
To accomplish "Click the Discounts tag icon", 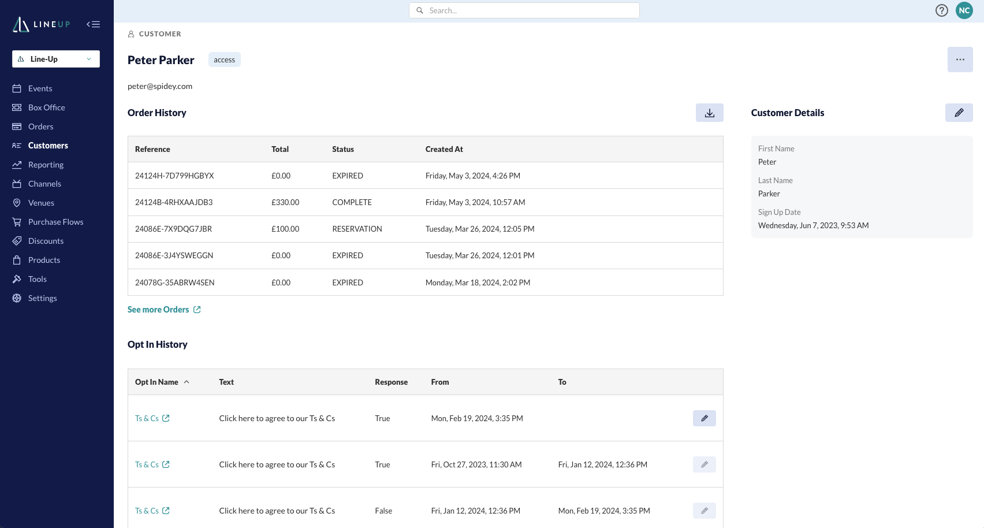I will coord(17,241).
